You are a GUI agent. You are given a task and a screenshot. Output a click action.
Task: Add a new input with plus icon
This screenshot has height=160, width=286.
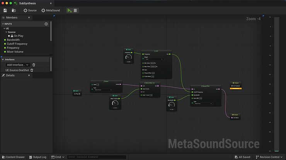(46, 24)
